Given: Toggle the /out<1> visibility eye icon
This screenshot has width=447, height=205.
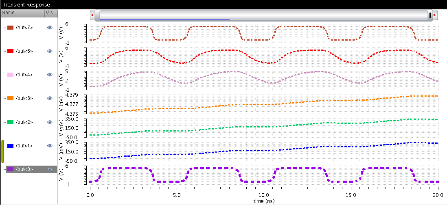Looking at the screenshot, I should point(50,145).
